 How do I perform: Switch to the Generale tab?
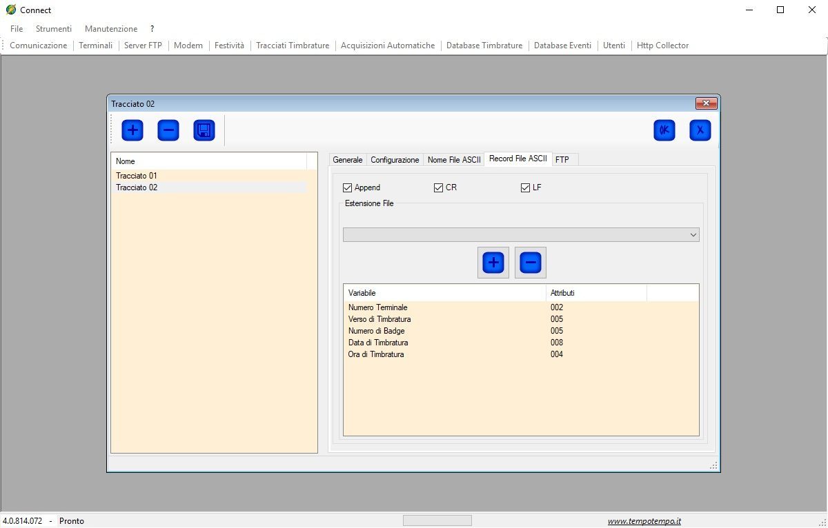pos(348,160)
